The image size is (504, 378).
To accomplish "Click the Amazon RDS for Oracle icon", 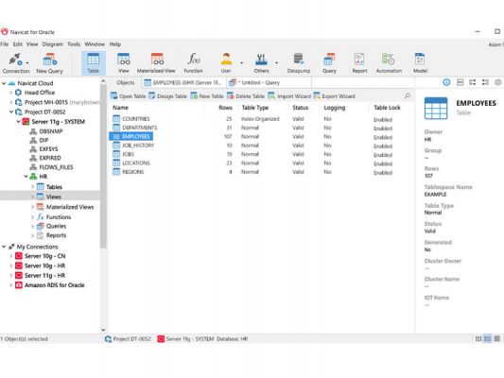I will [19, 285].
